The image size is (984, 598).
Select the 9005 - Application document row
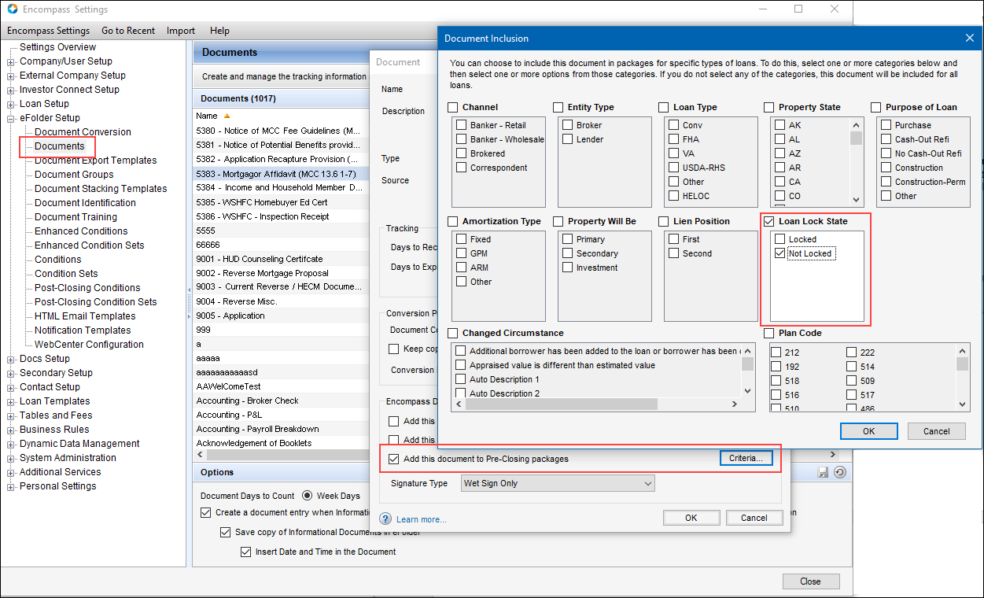(x=281, y=316)
